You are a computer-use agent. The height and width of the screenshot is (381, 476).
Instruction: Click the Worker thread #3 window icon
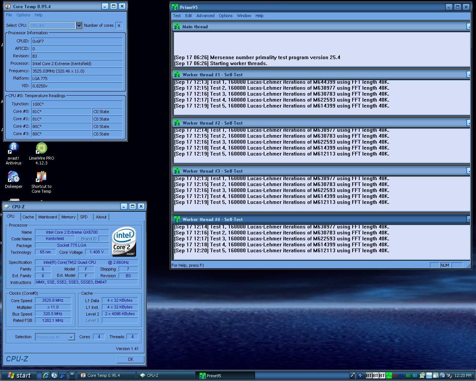click(177, 171)
